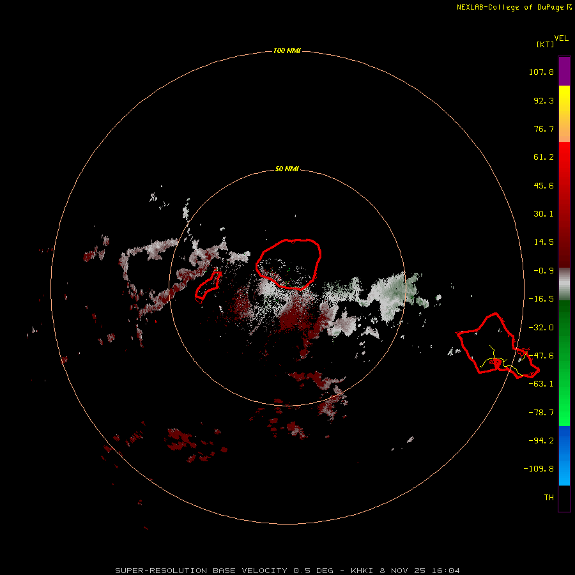This screenshot has height=575, width=575.
Task: Click the -16.5 legend value
Action: [x=541, y=299]
